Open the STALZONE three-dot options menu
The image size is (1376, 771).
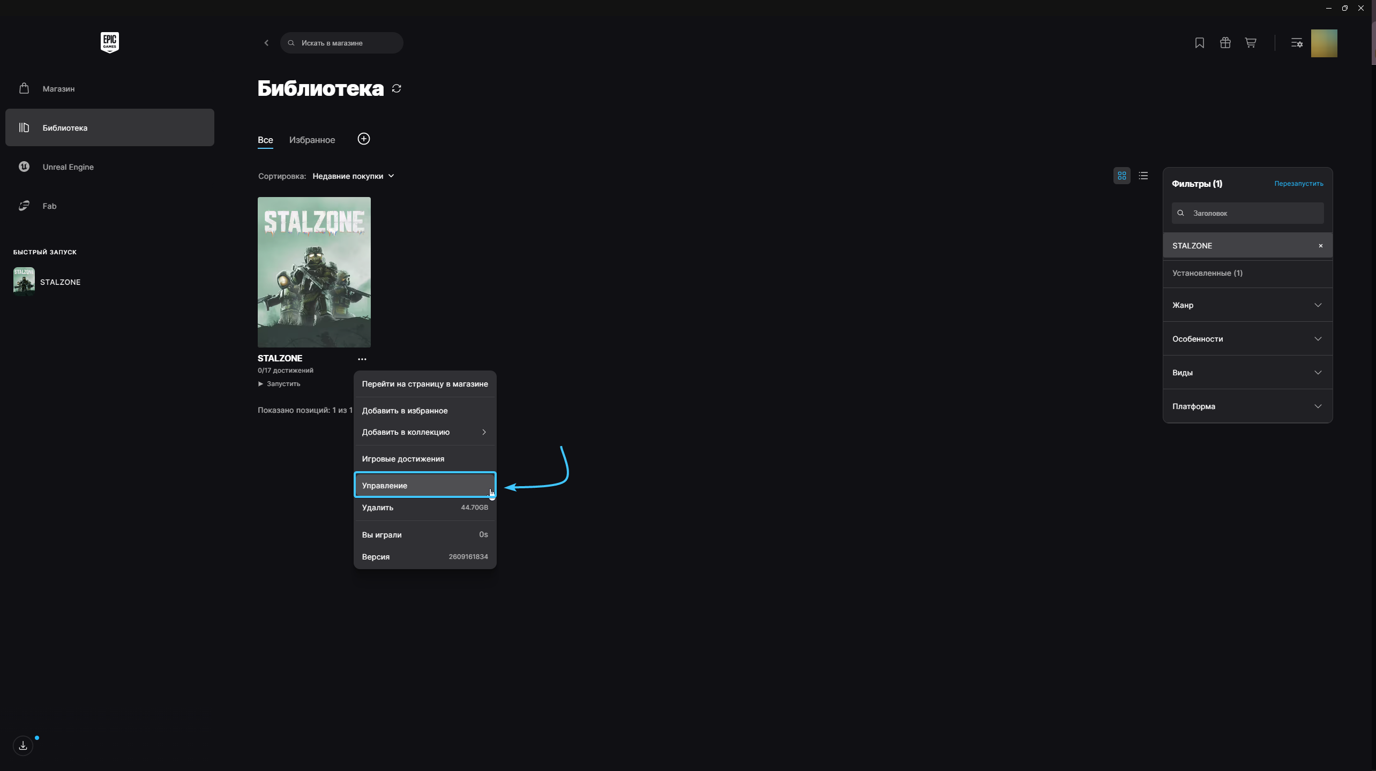coord(362,359)
